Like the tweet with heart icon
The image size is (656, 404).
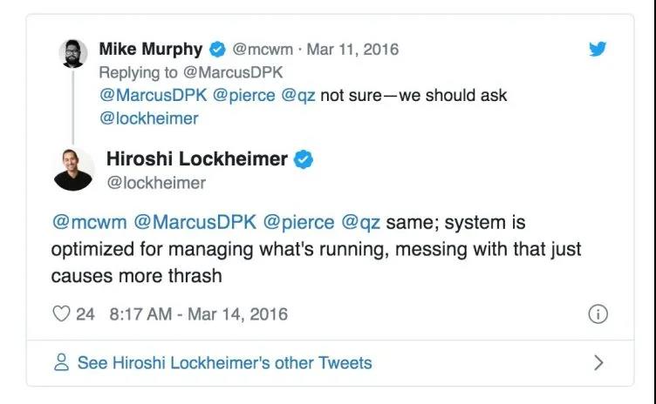(x=61, y=313)
